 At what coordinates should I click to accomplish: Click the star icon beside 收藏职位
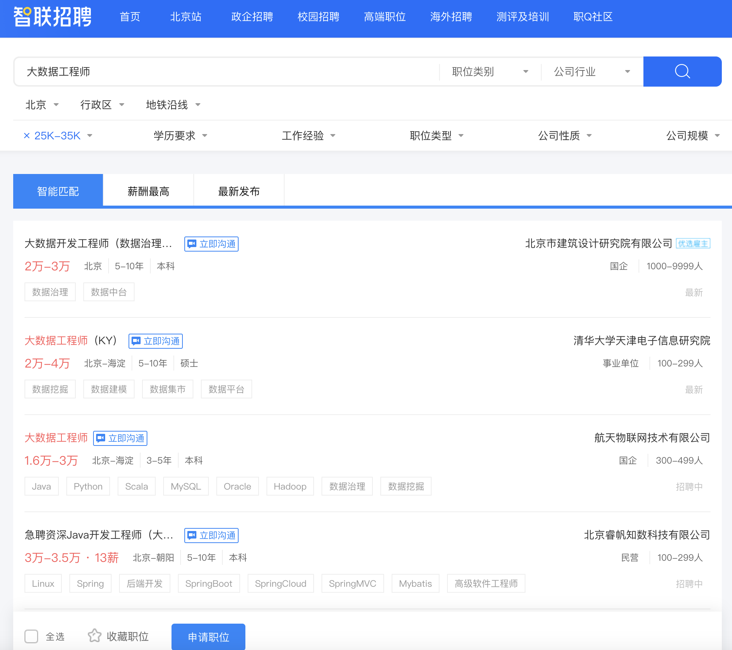(x=94, y=636)
